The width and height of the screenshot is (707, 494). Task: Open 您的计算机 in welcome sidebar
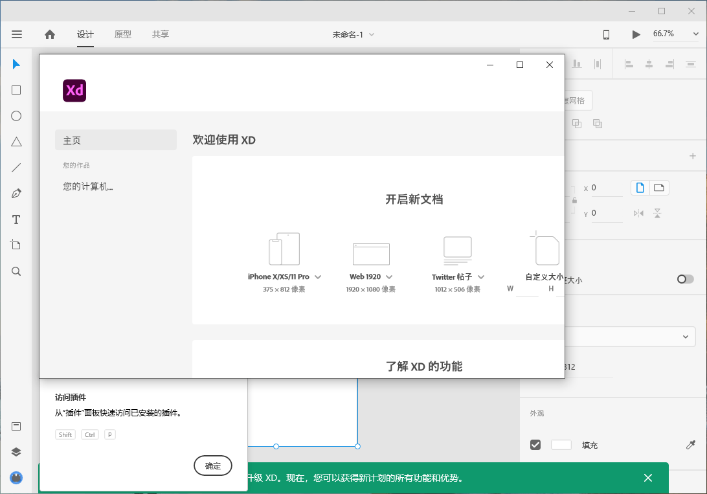tap(88, 186)
